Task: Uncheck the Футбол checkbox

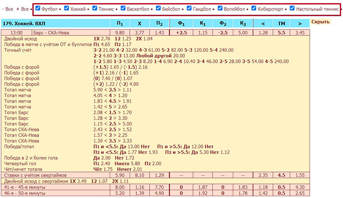Action: [38, 8]
